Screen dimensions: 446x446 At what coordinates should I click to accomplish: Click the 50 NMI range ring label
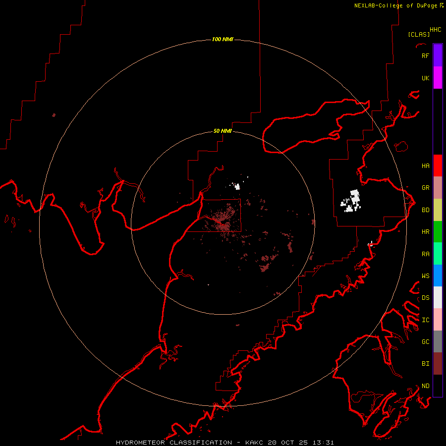[223, 131]
